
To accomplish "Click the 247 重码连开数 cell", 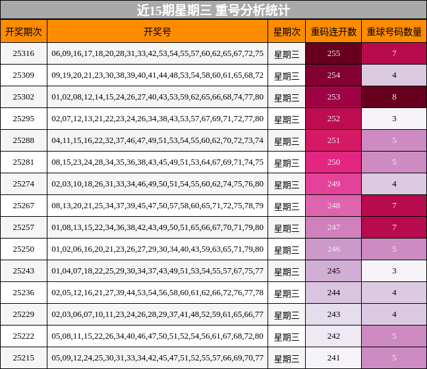I will [333, 227].
